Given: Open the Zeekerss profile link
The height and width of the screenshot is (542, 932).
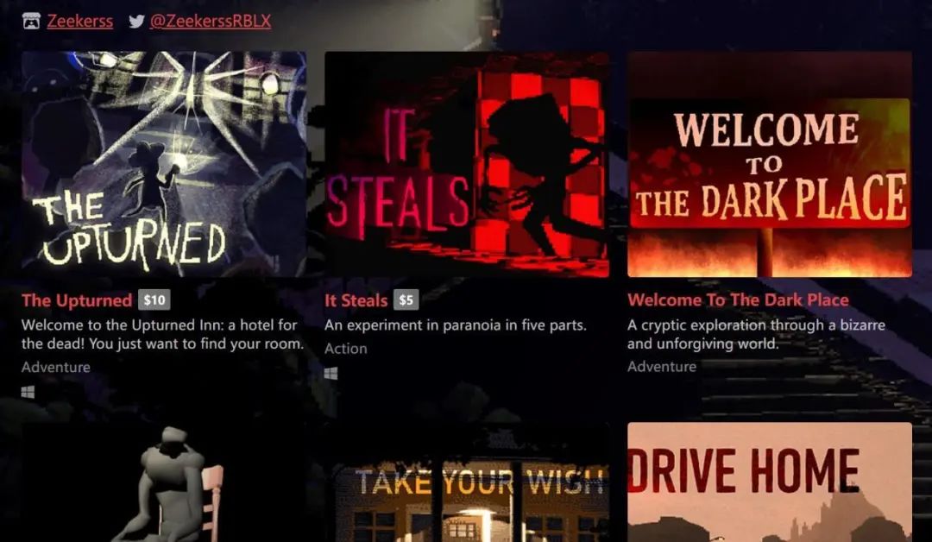Looking at the screenshot, I should click(79, 21).
